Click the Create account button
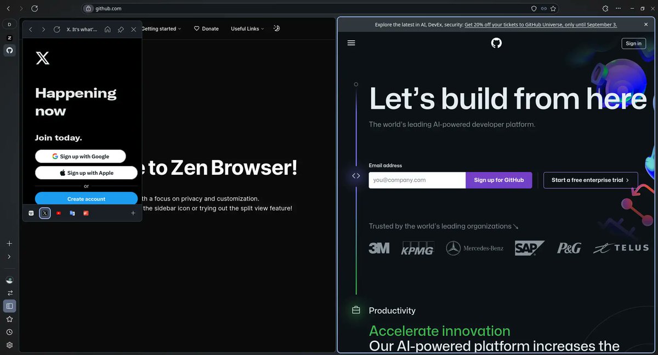Viewport: 658px width, 355px height. coord(86,198)
